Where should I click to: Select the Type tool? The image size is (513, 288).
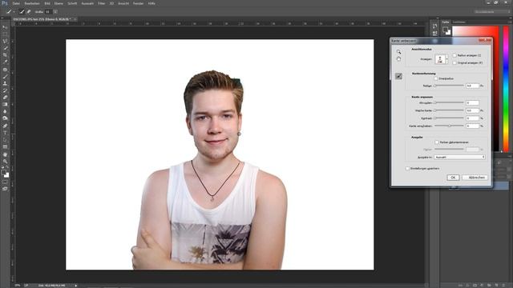(x=5, y=133)
